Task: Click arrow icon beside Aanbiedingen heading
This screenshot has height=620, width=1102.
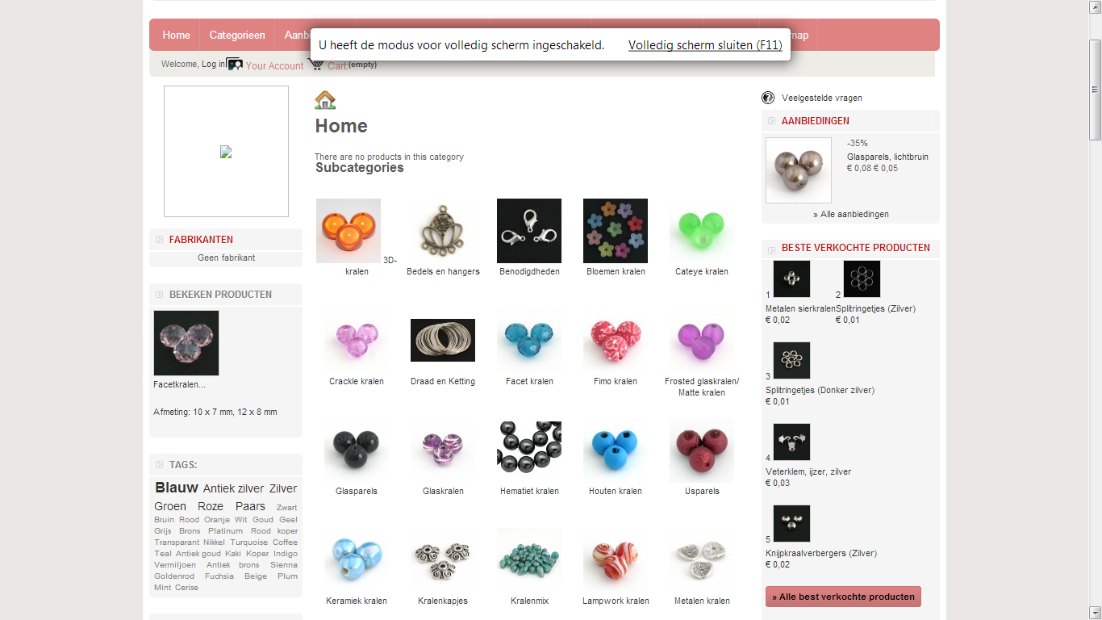Action: [772, 121]
